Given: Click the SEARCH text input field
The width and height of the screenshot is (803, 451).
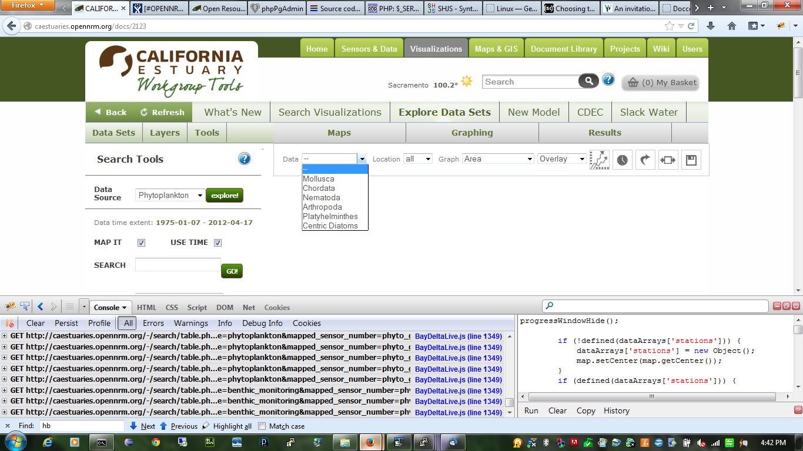Looking at the screenshot, I should (x=178, y=264).
